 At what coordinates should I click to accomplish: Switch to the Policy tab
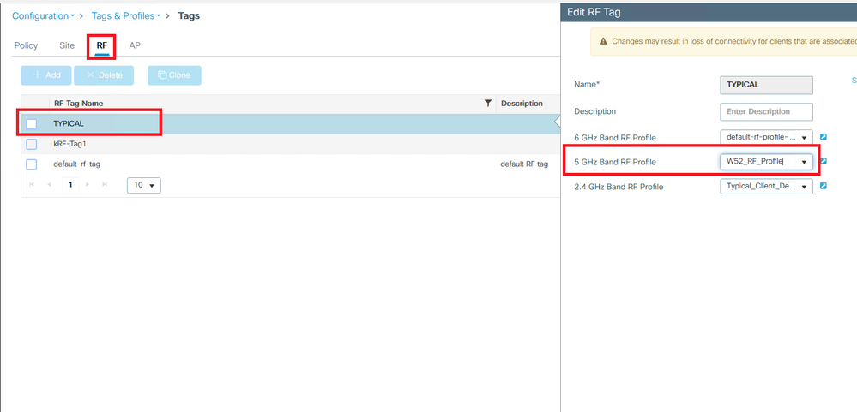(26, 45)
